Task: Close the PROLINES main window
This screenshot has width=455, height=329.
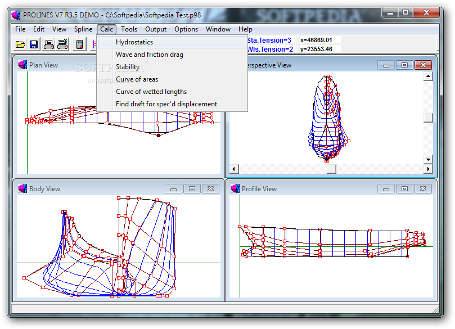Action: click(426, 13)
